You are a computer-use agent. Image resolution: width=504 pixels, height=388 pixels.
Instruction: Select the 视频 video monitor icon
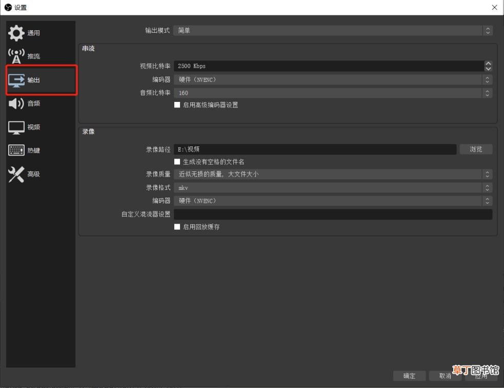[16, 127]
